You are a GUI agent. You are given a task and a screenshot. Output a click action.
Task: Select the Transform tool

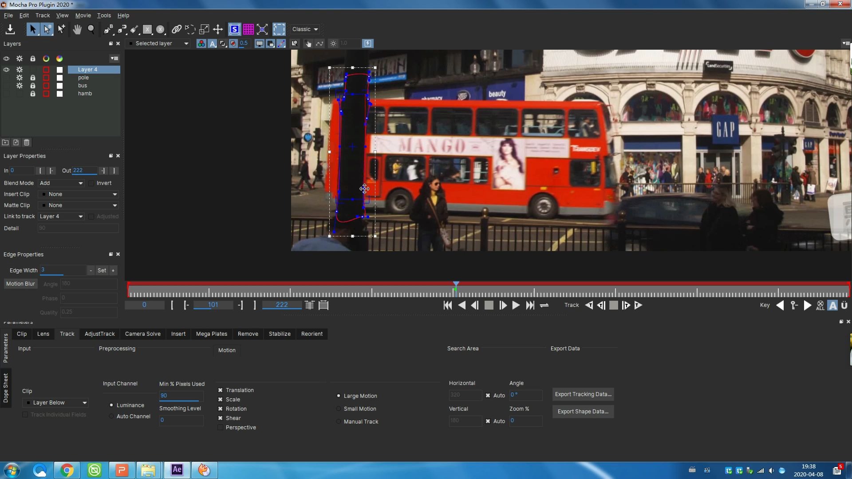pyautogui.click(x=218, y=29)
